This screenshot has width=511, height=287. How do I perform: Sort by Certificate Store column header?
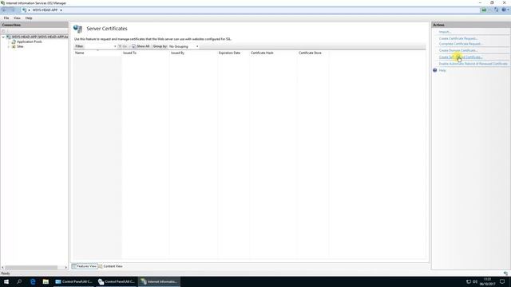313,53
